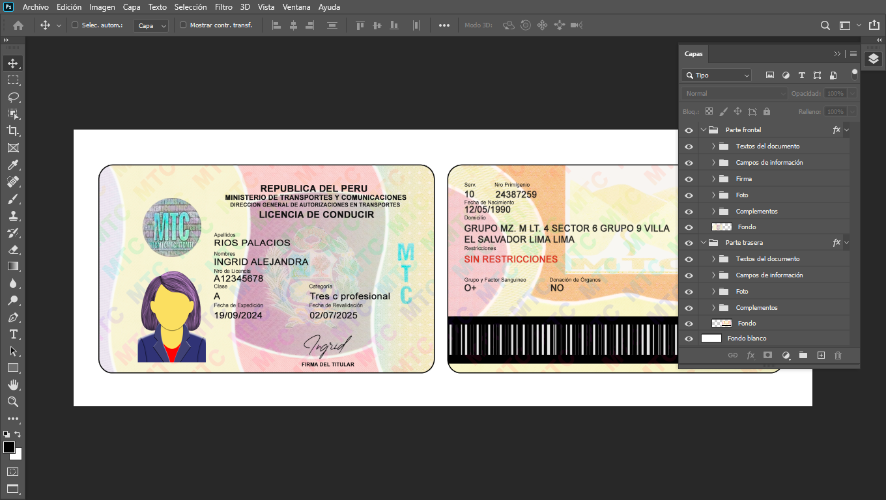886x500 pixels.
Task: Click the delete layer trash icon
Action: pos(838,355)
